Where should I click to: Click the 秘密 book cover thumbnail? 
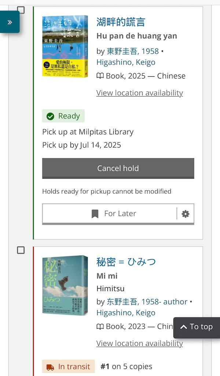point(65,285)
